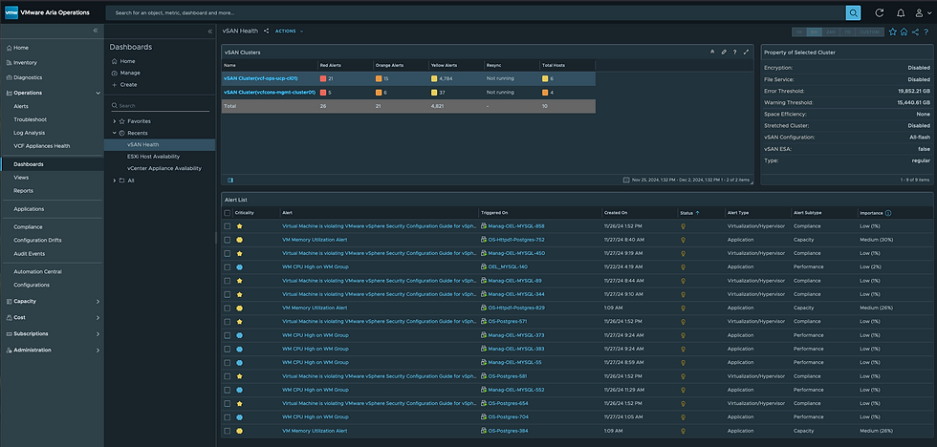The width and height of the screenshot is (937, 447).
Task: Check the OS-Httpd1-Postgres-829 alert row
Action: coord(228,308)
